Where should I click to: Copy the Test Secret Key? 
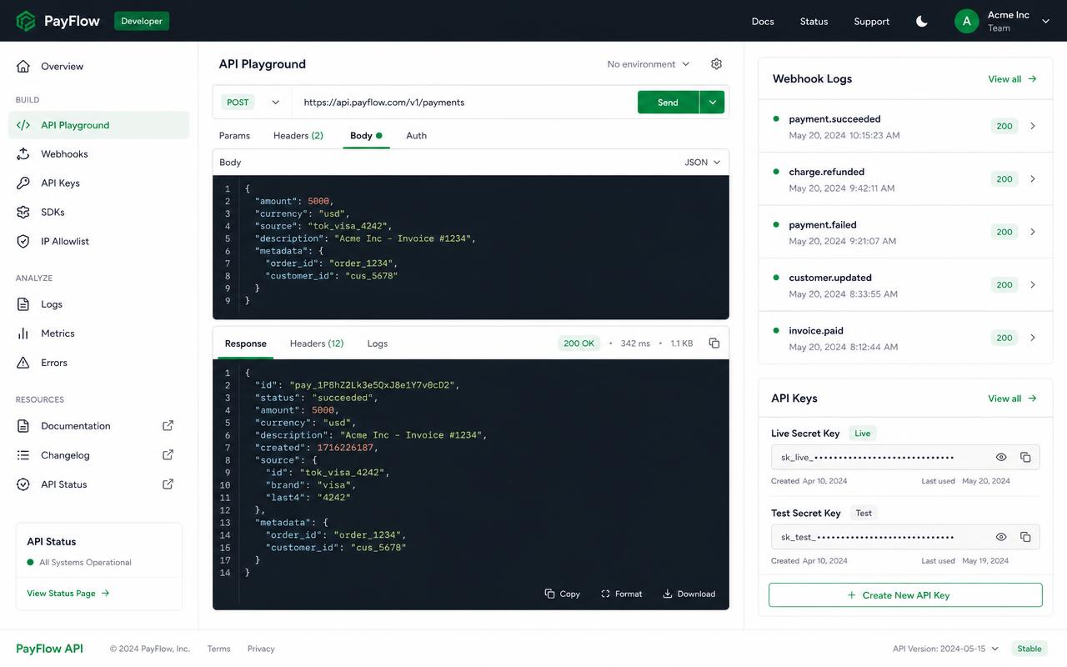(1025, 537)
